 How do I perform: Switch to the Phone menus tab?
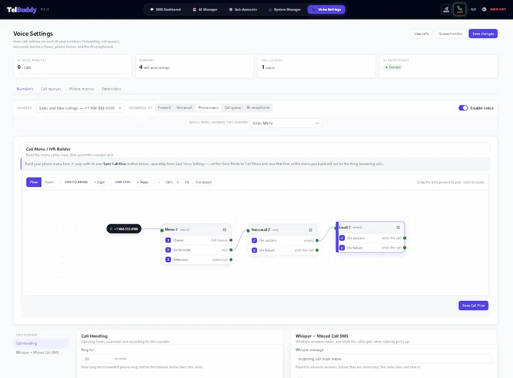coord(81,89)
